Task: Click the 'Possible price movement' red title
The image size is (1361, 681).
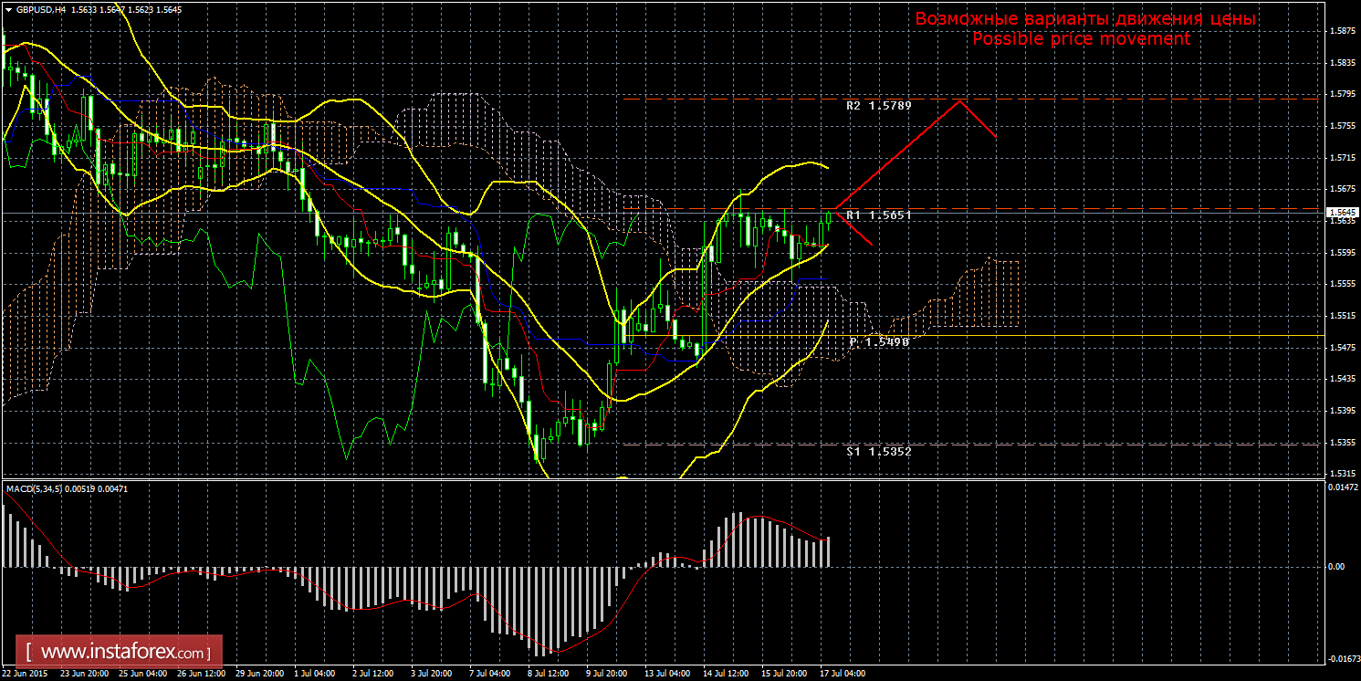Action: point(1081,39)
